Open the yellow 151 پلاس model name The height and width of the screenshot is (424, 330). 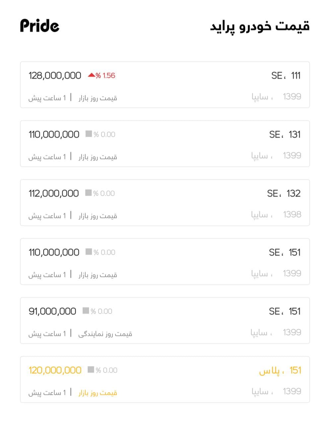[280, 370]
